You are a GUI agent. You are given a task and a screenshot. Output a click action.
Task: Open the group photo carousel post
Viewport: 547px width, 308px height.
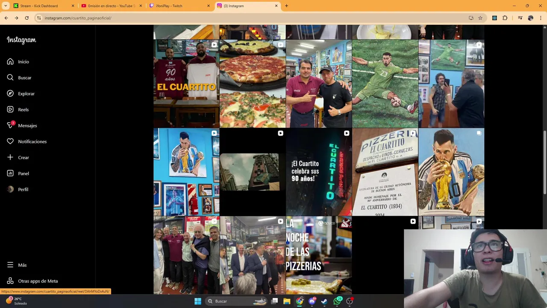[x=186, y=255]
